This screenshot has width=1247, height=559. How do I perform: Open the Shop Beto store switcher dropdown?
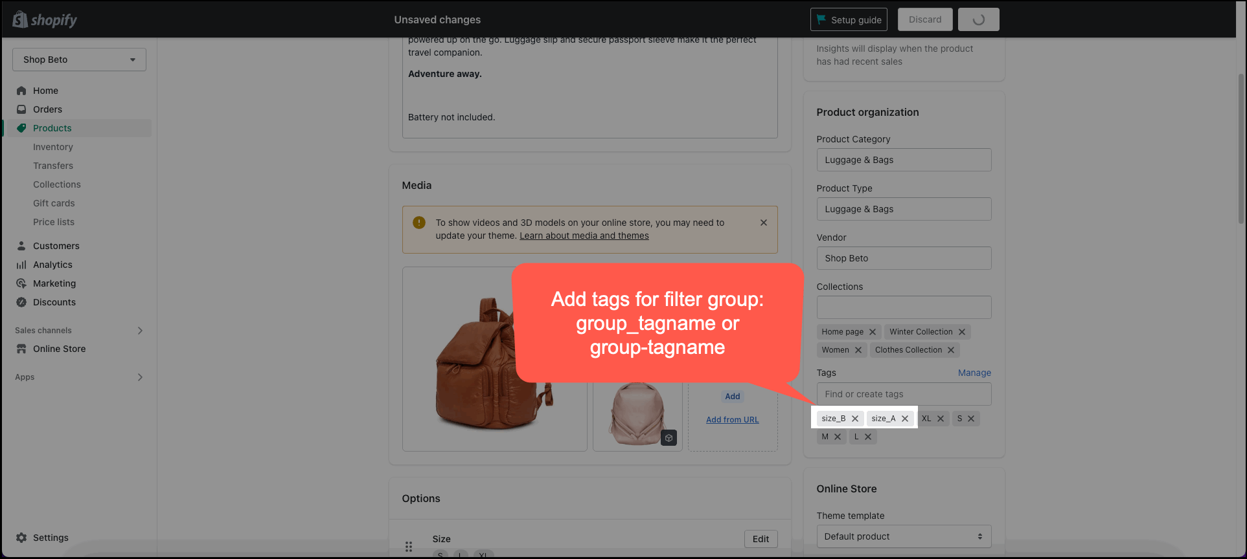pyautogui.click(x=79, y=60)
